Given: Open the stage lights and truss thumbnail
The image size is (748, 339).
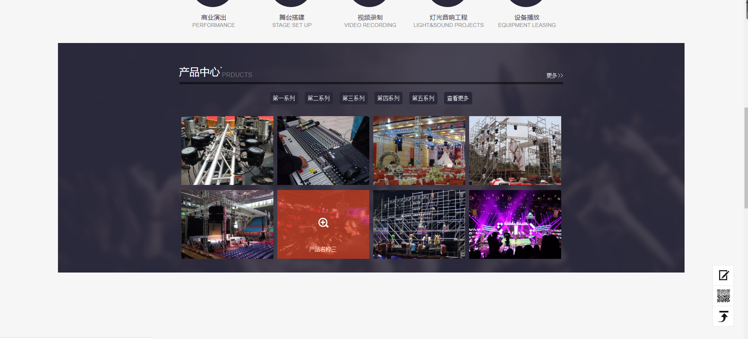Looking at the screenshot, I should tap(227, 151).
